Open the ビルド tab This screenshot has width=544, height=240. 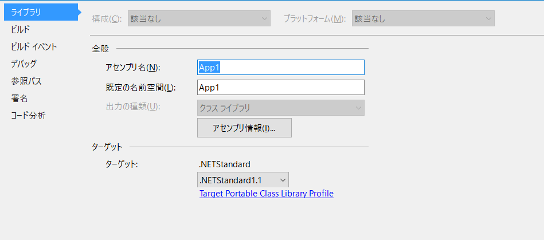point(20,29)
